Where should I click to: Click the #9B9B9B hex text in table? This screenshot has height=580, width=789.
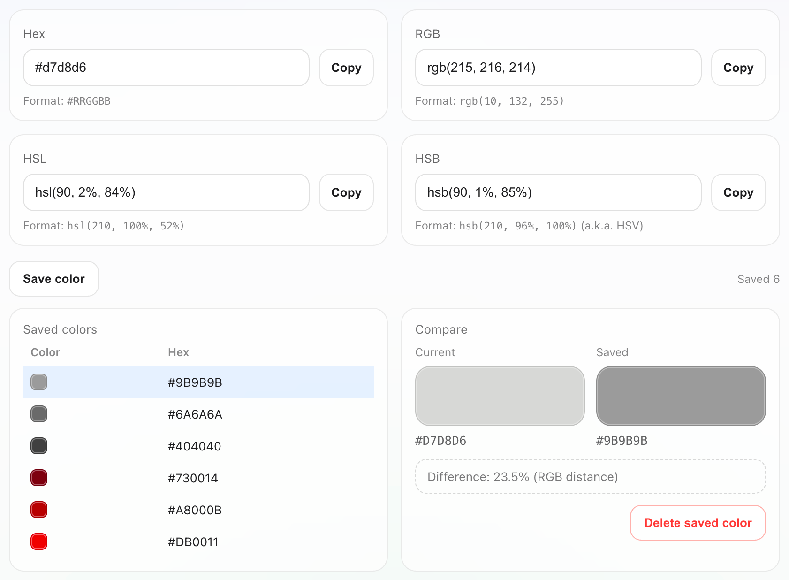(x=195, y=382)
